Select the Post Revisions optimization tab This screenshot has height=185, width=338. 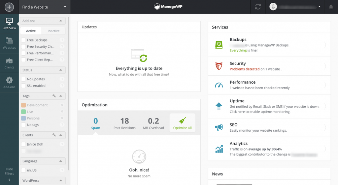click(124, 123)
